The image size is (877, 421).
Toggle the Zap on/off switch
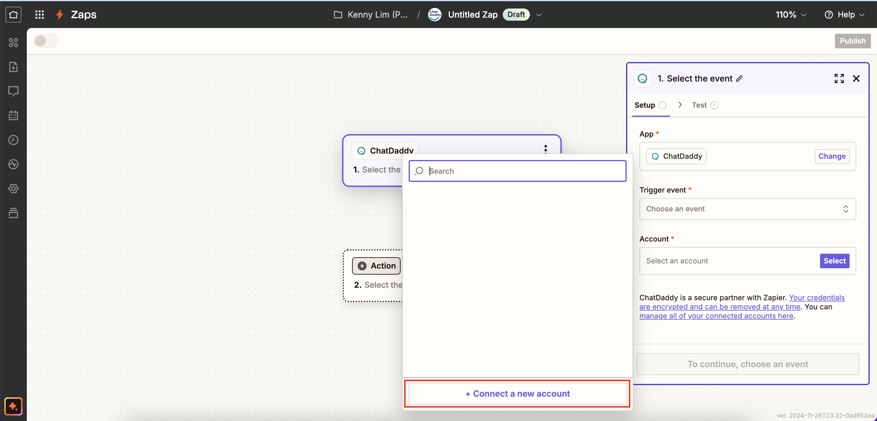46,41
